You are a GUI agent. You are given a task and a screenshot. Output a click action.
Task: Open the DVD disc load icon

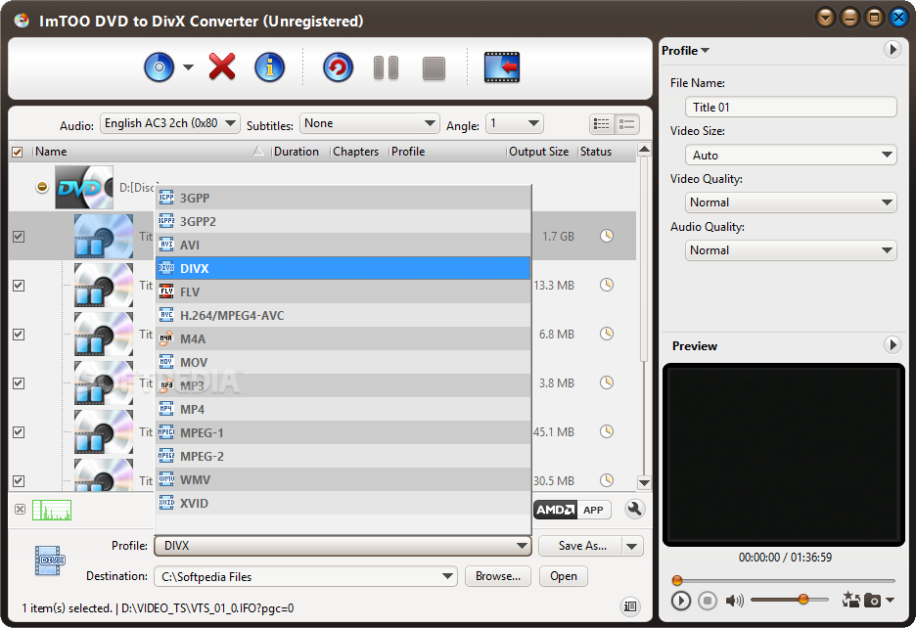[160, 67]
